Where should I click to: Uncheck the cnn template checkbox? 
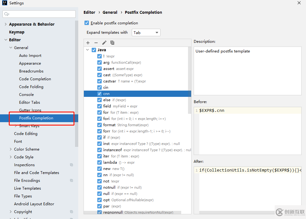(x=99, y=94)
